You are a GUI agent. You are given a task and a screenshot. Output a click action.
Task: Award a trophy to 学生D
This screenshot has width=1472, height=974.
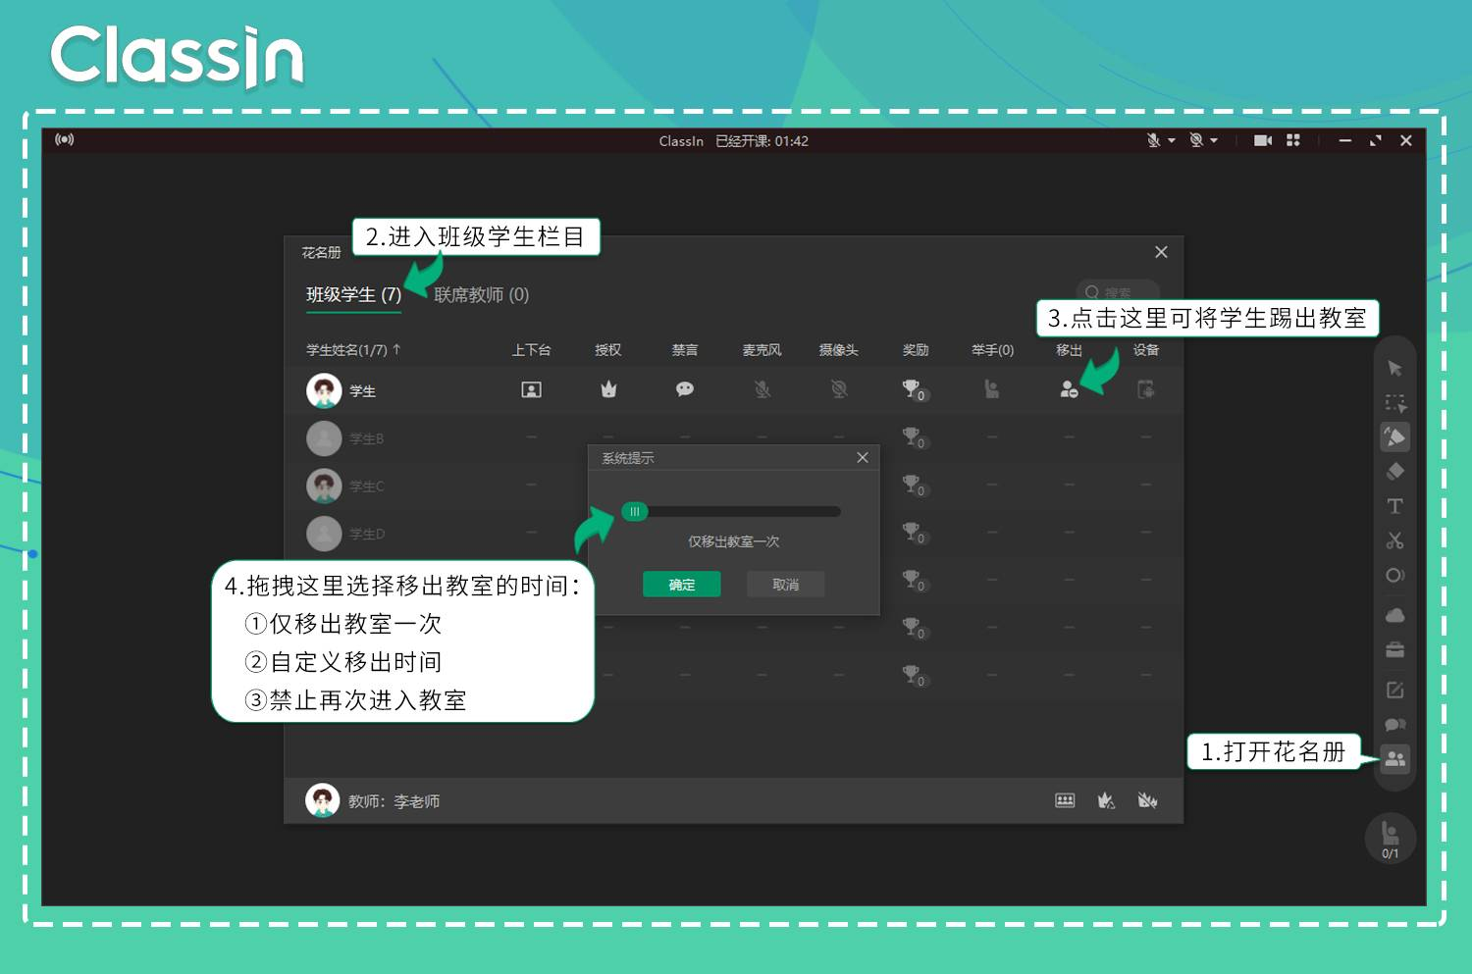(914, 533)
